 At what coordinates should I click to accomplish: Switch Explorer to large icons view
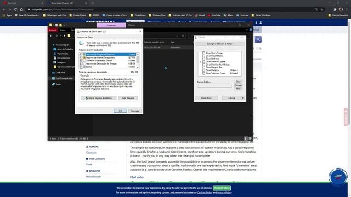250,138
